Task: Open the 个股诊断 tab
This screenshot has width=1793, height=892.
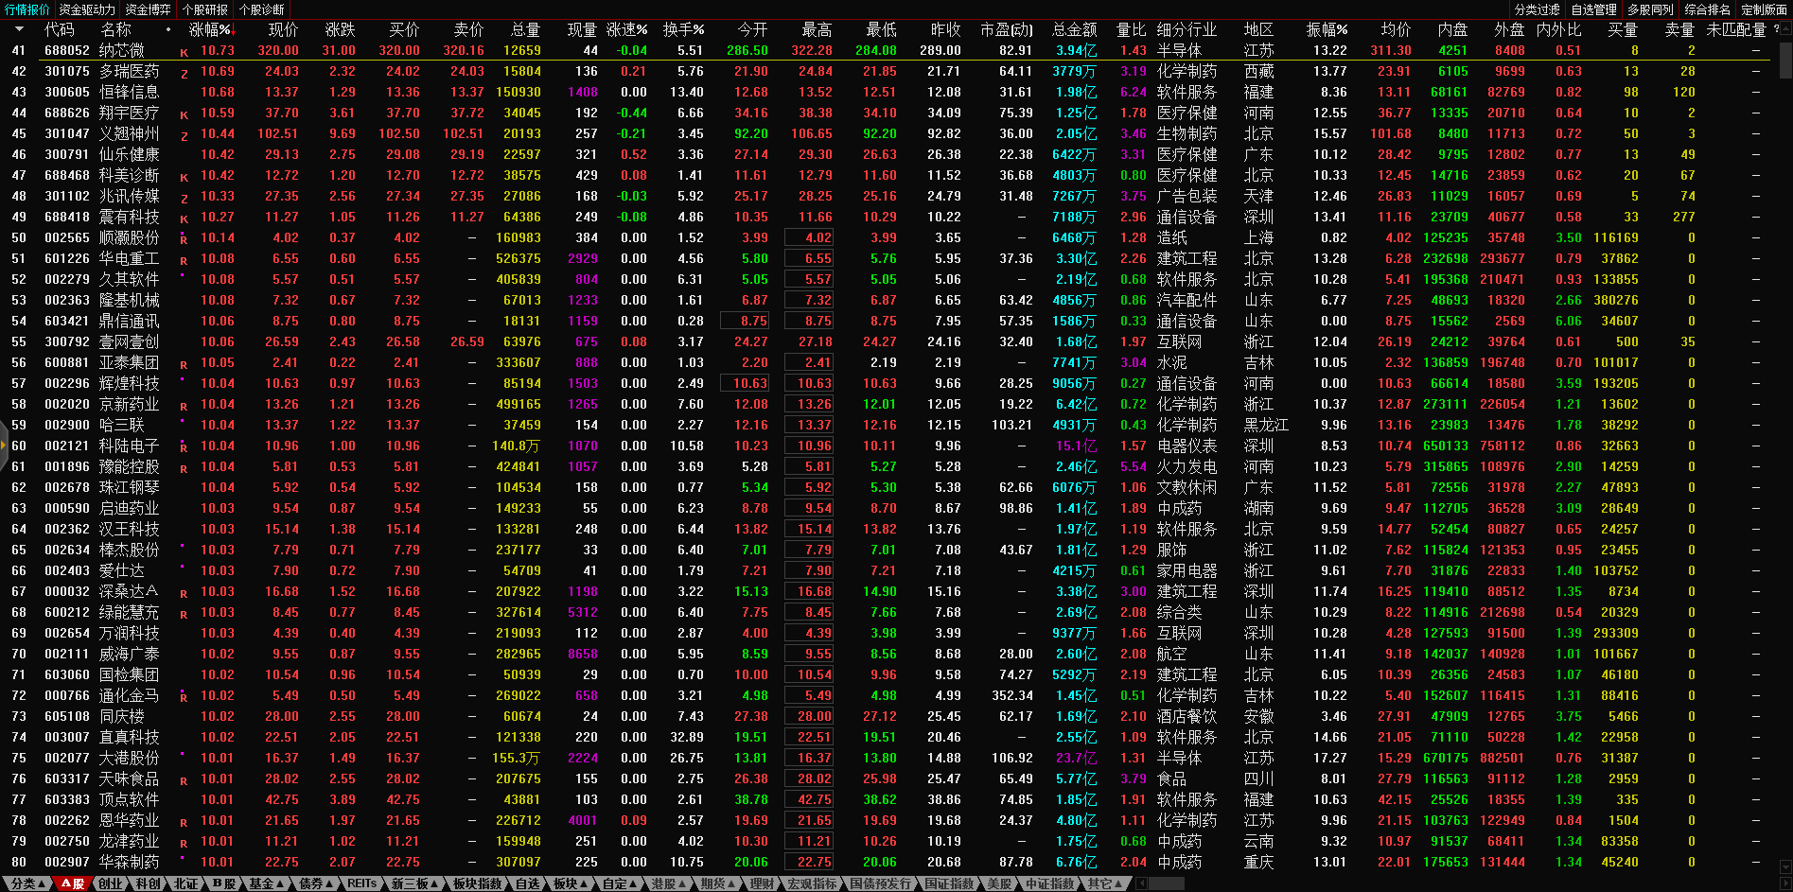Action: coord(261,9)
